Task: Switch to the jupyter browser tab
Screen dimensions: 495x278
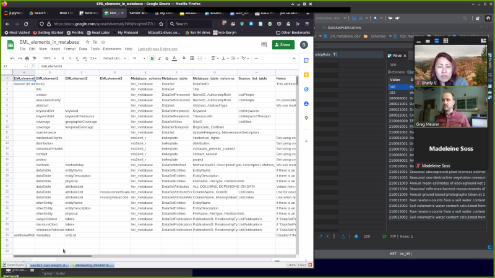Action: coord(14,12)
